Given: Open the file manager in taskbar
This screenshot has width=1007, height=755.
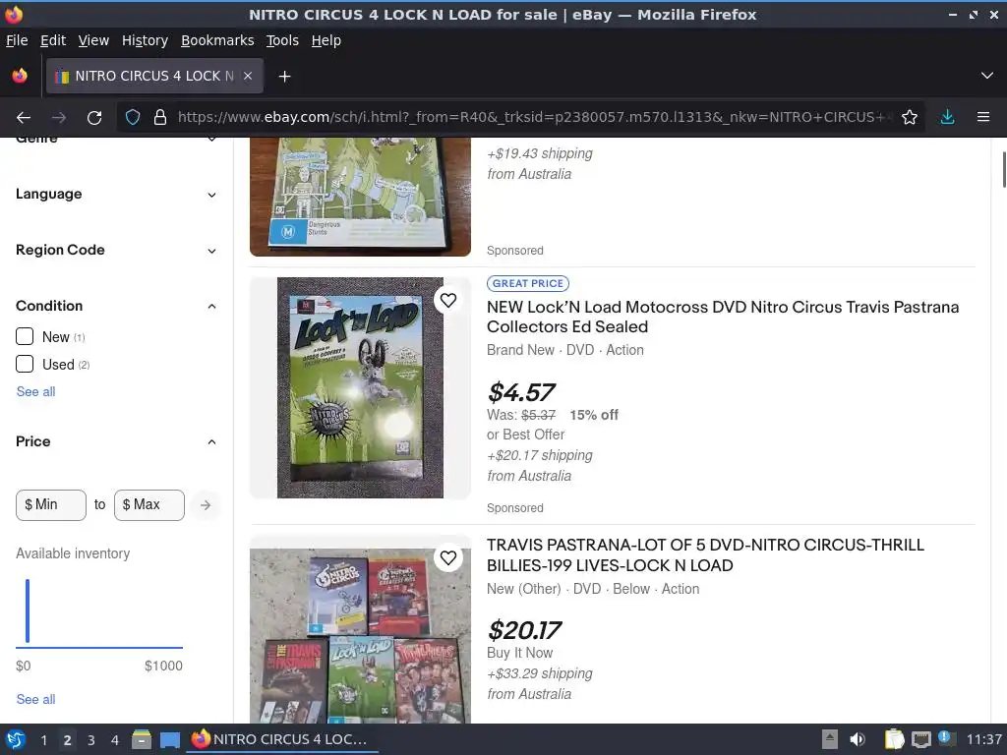Looking at the screenshot, I should pos(142,739).
